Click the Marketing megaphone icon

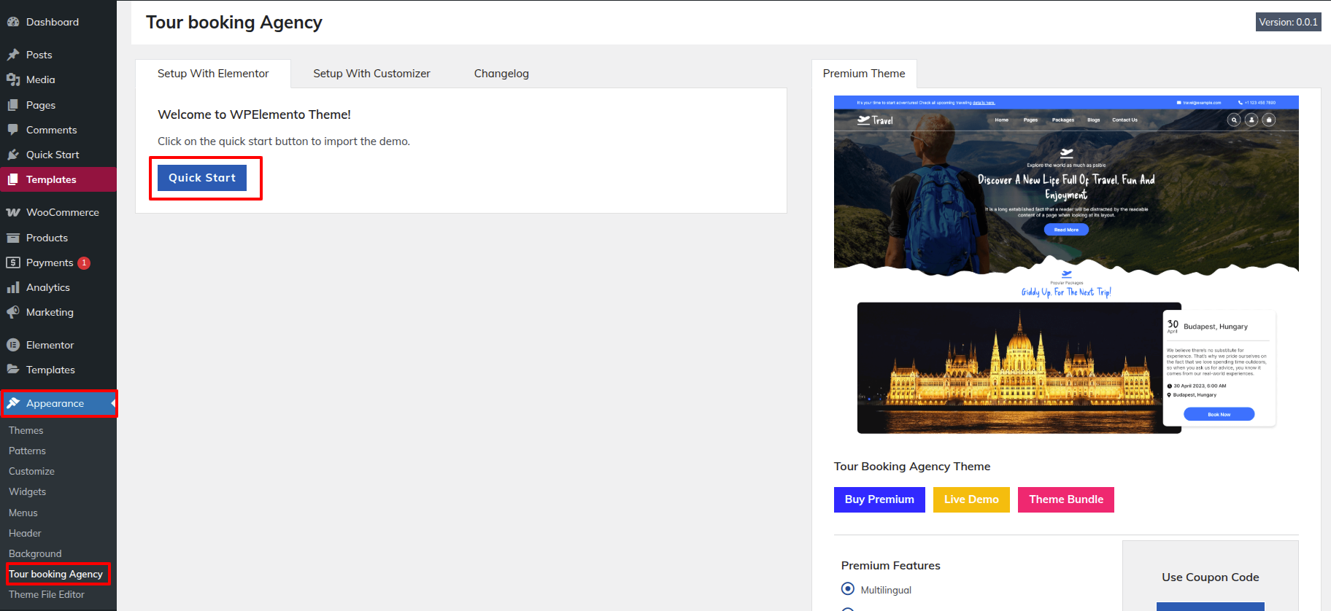(13, 312)
